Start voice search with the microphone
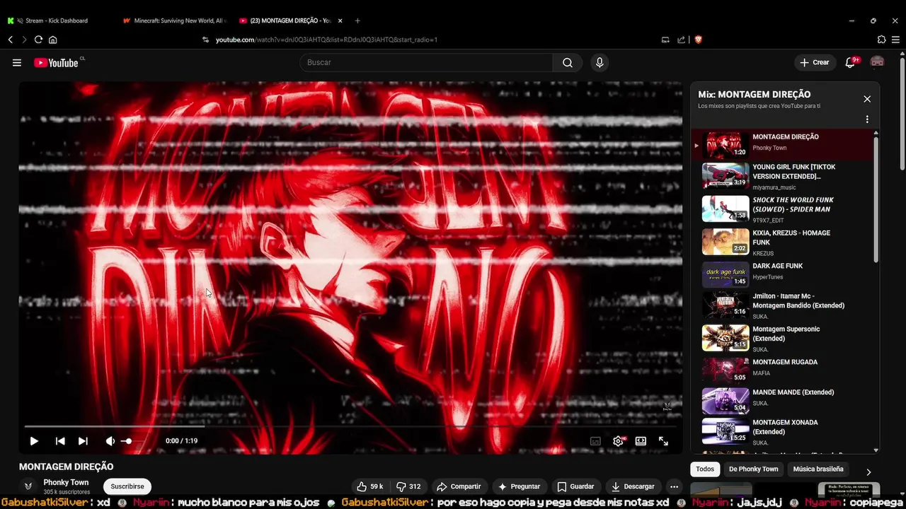 [x=600, y=62]
